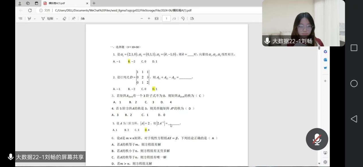Click the fit to width icon

coord(157,19)
